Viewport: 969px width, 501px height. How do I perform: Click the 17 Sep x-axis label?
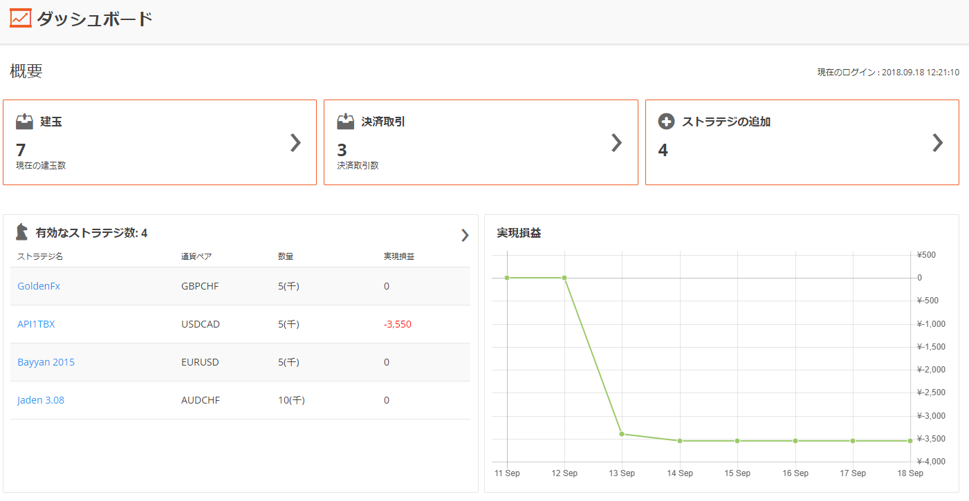(853, 473)
